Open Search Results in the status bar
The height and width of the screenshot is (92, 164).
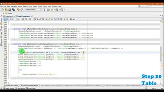(x=8, y=88)
